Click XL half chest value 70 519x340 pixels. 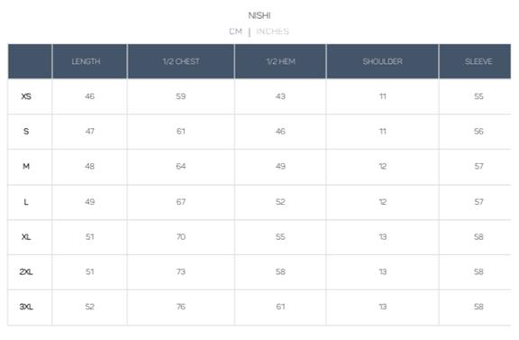click(x=181, y=237)
